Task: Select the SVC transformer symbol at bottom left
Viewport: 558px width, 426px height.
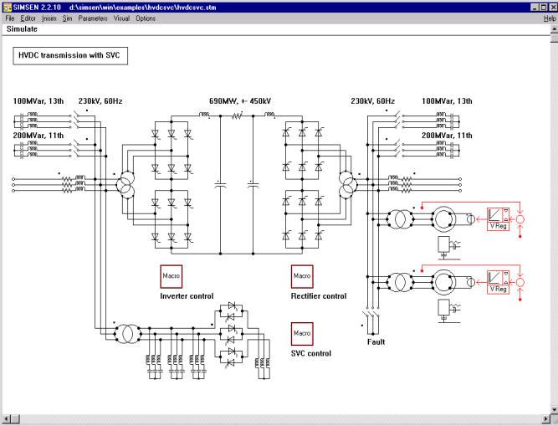Action: point(126,333)
